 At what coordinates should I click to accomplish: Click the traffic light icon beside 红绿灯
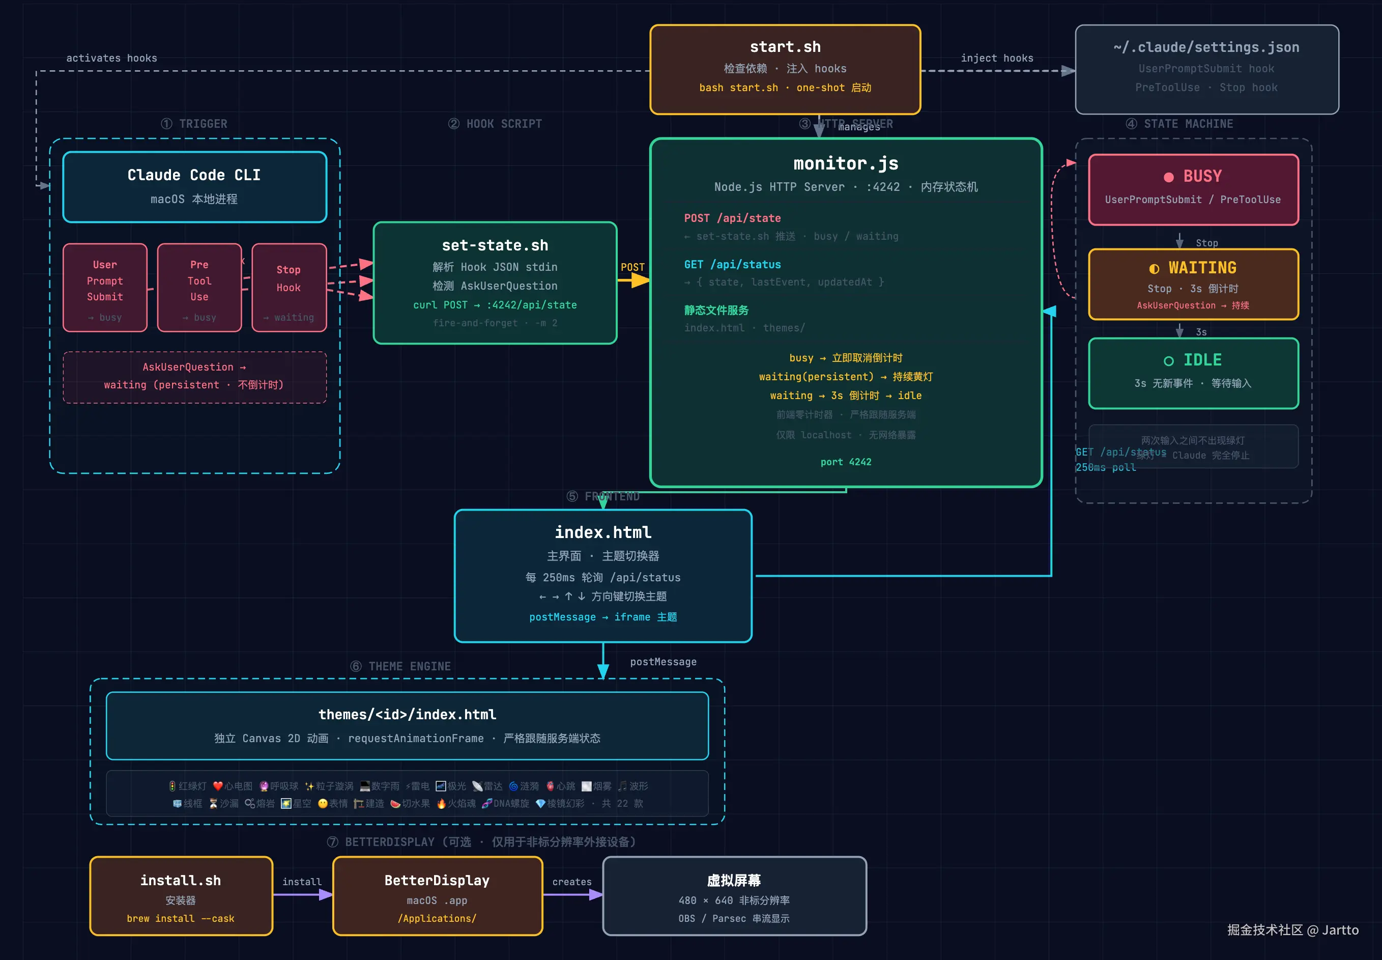click(x=172, y=786)
